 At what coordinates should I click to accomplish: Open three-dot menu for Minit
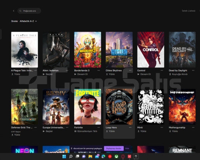(x=162, y=128)
